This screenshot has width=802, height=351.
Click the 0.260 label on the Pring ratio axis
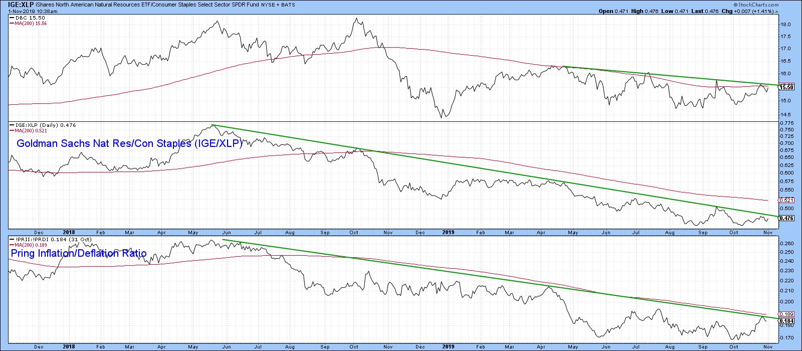787,244
